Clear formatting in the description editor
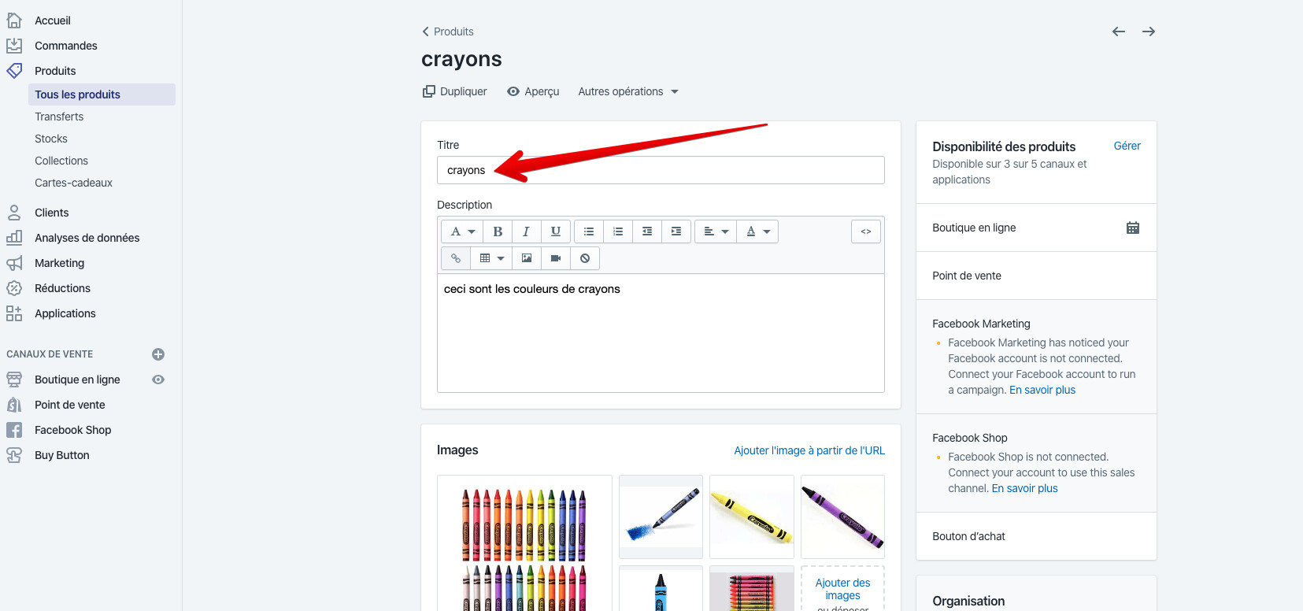Image resolution: width=1303 pixels, height=611 pixels. point(585,258)
